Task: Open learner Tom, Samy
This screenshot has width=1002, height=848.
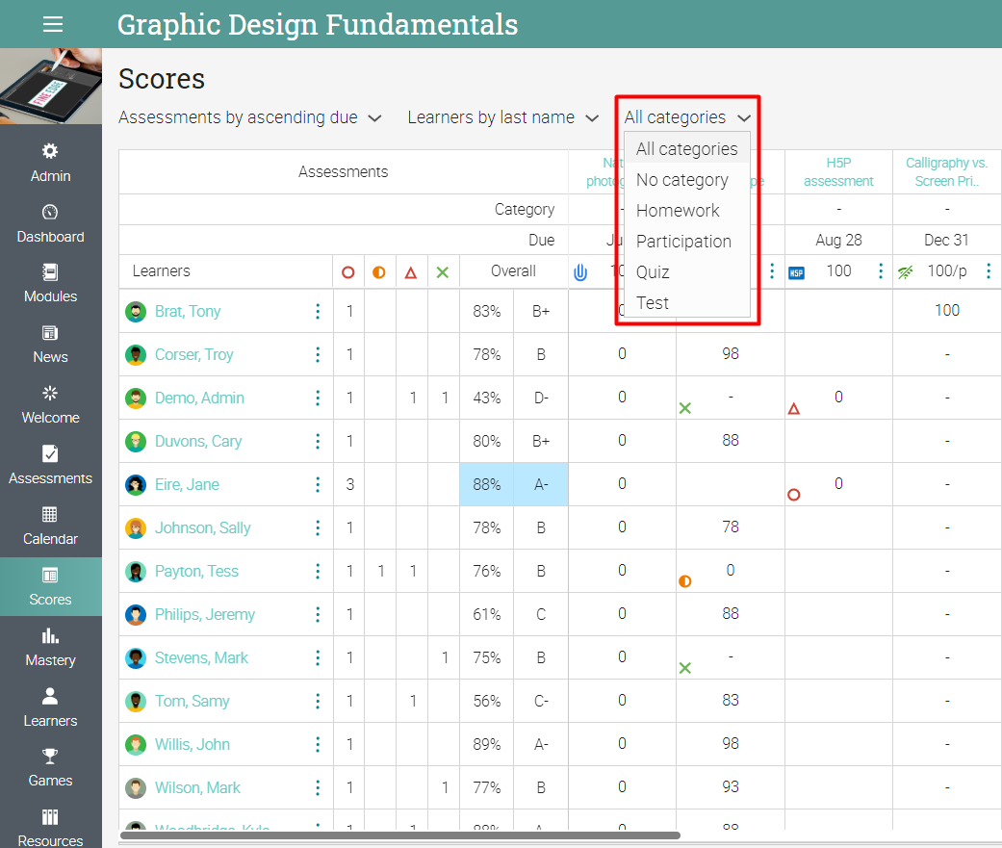Action: click(192, 701)
